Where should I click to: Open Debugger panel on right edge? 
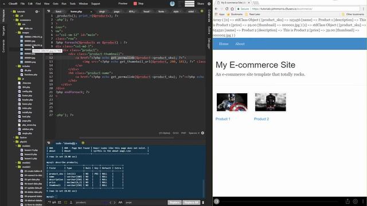coord(209,43)
